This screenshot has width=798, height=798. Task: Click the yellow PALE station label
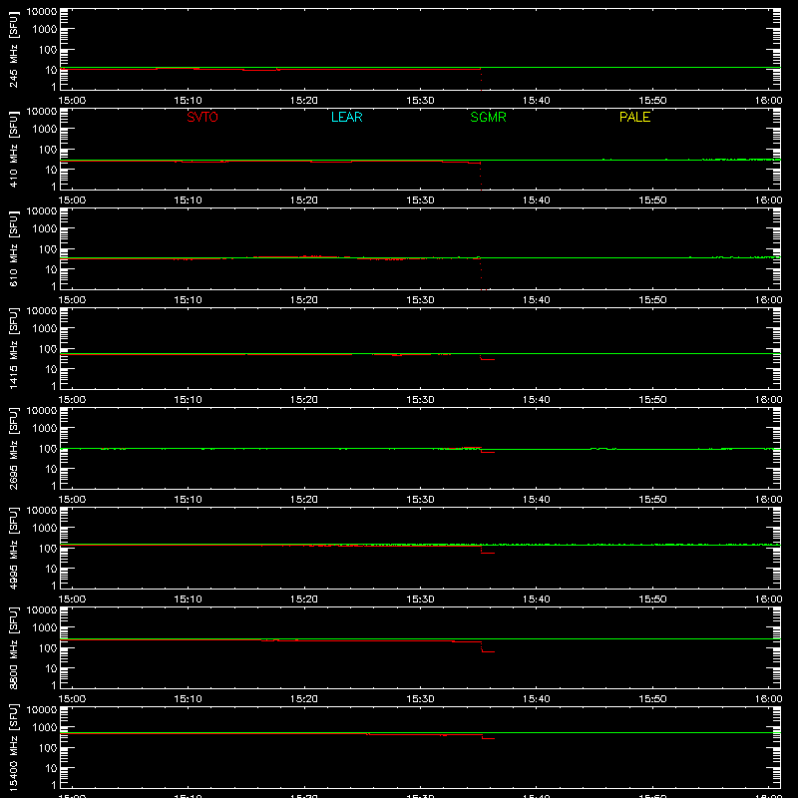(x=634, y=117)
